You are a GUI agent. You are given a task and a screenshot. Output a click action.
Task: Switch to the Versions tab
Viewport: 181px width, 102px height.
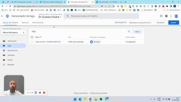point(25,23)
